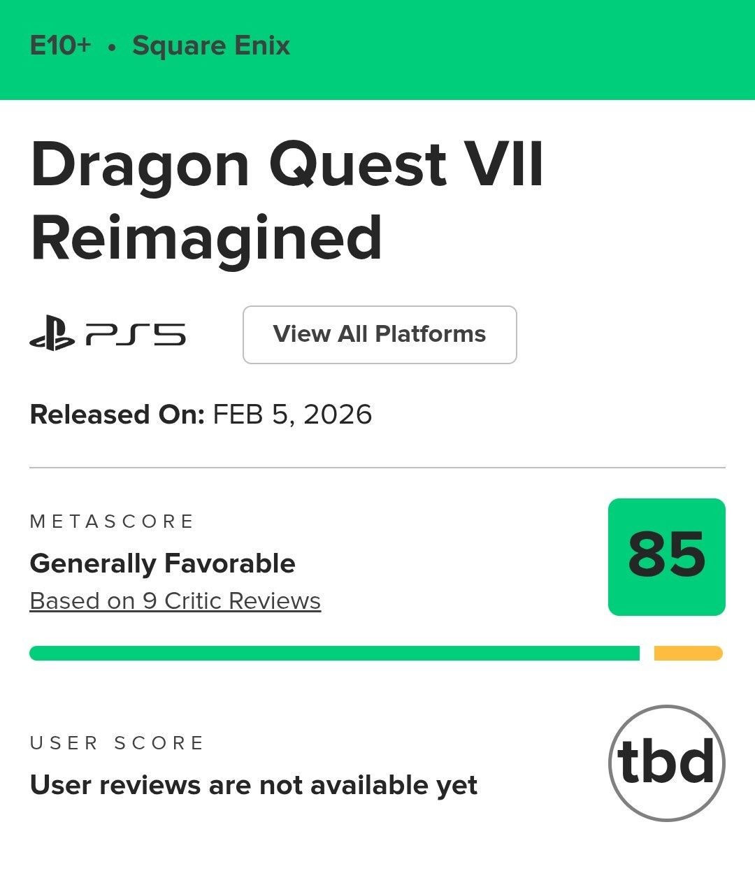Click the PlayStation logo symbol
This screenshot has height=871, width=755.
52,334
